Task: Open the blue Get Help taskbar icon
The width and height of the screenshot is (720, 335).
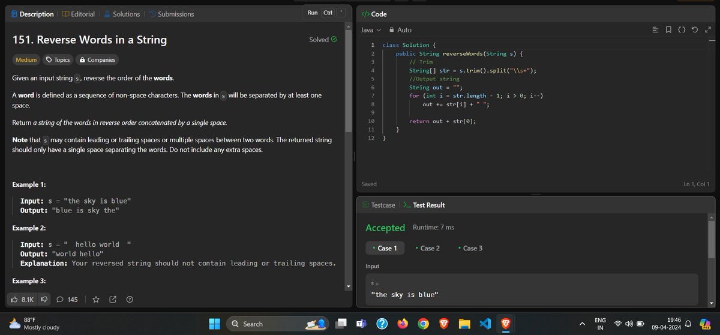Action: pyautogui.click(x=382, y=324)
